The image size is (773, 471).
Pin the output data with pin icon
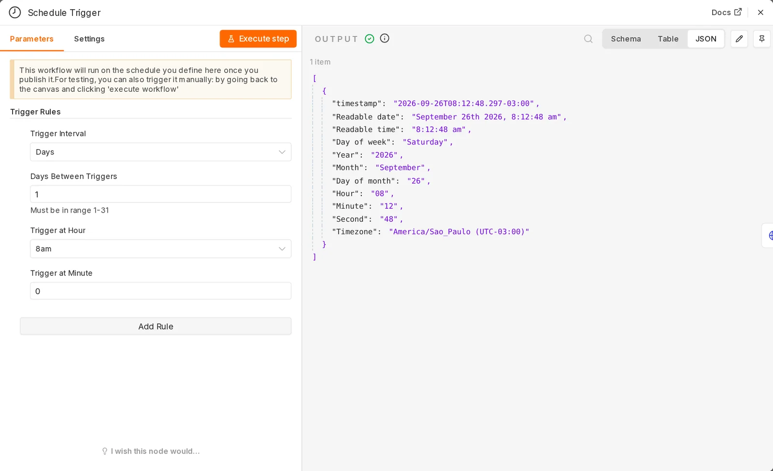point(762,39)
